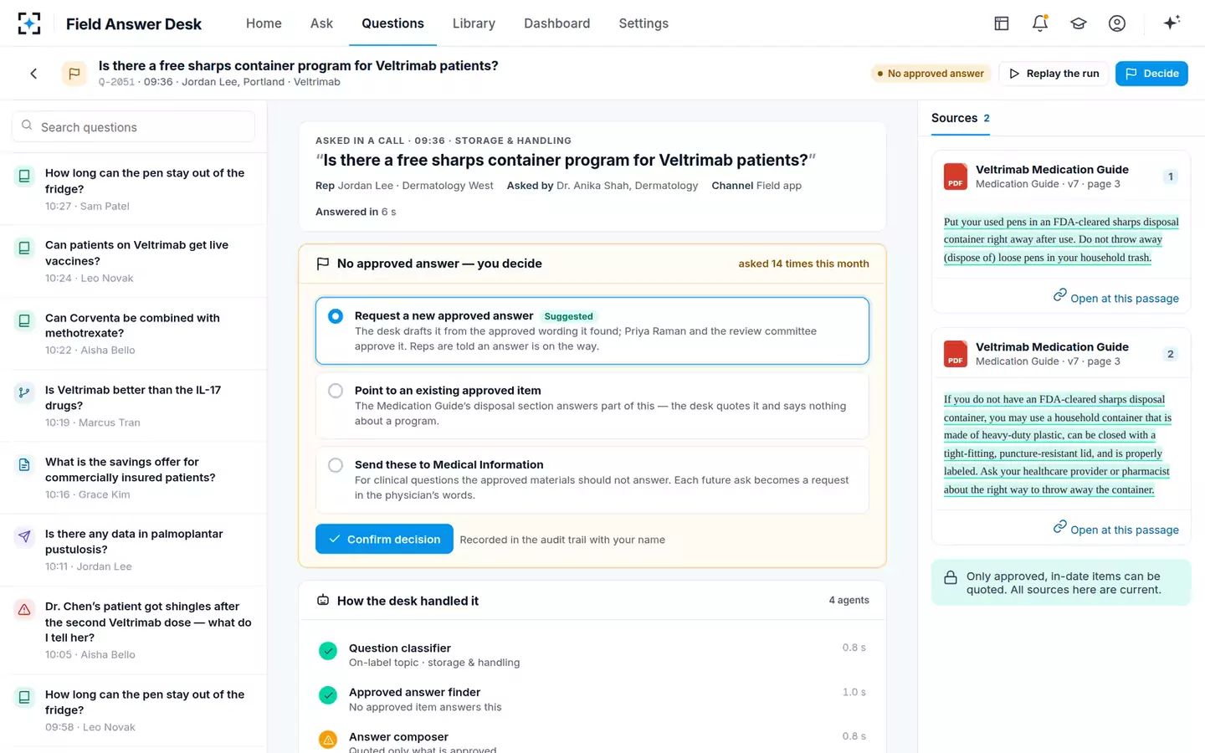Open the user account profile icon
Image resolution: width=1205 pixels, height=753 pixels.
1117,23
